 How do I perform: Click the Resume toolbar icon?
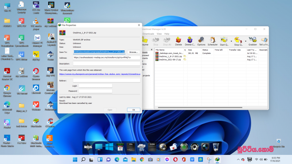[145, 41]
